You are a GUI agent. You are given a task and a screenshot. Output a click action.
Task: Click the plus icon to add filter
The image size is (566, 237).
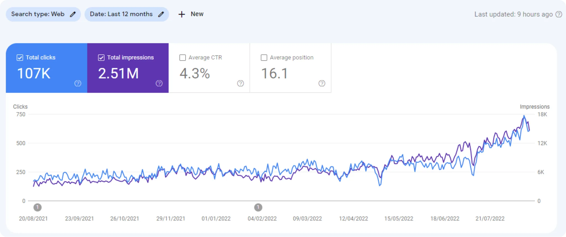point(182,14)
